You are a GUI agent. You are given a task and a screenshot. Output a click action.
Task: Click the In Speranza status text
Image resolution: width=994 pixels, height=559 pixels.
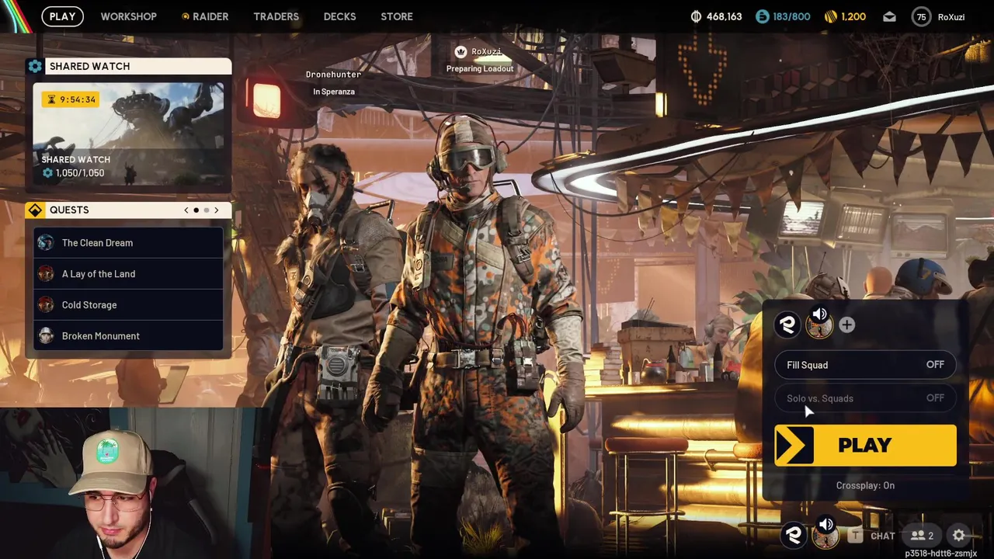click(x=334, y=92)
